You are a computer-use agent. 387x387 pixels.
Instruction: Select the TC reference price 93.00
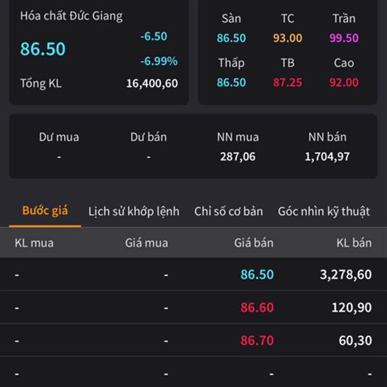point(287,38)
